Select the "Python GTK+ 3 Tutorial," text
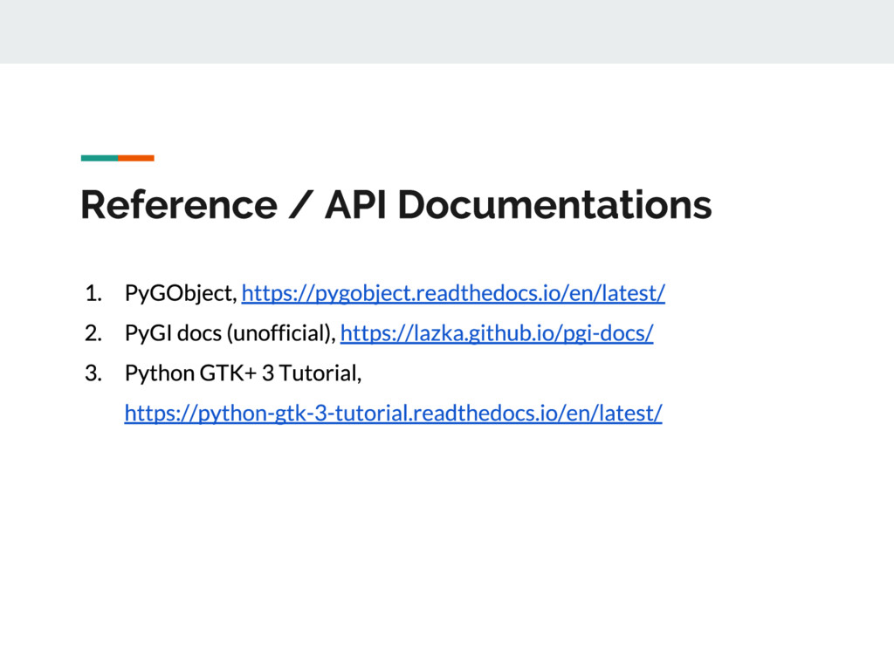Screen dimensions: 894x670 [243, 373]
